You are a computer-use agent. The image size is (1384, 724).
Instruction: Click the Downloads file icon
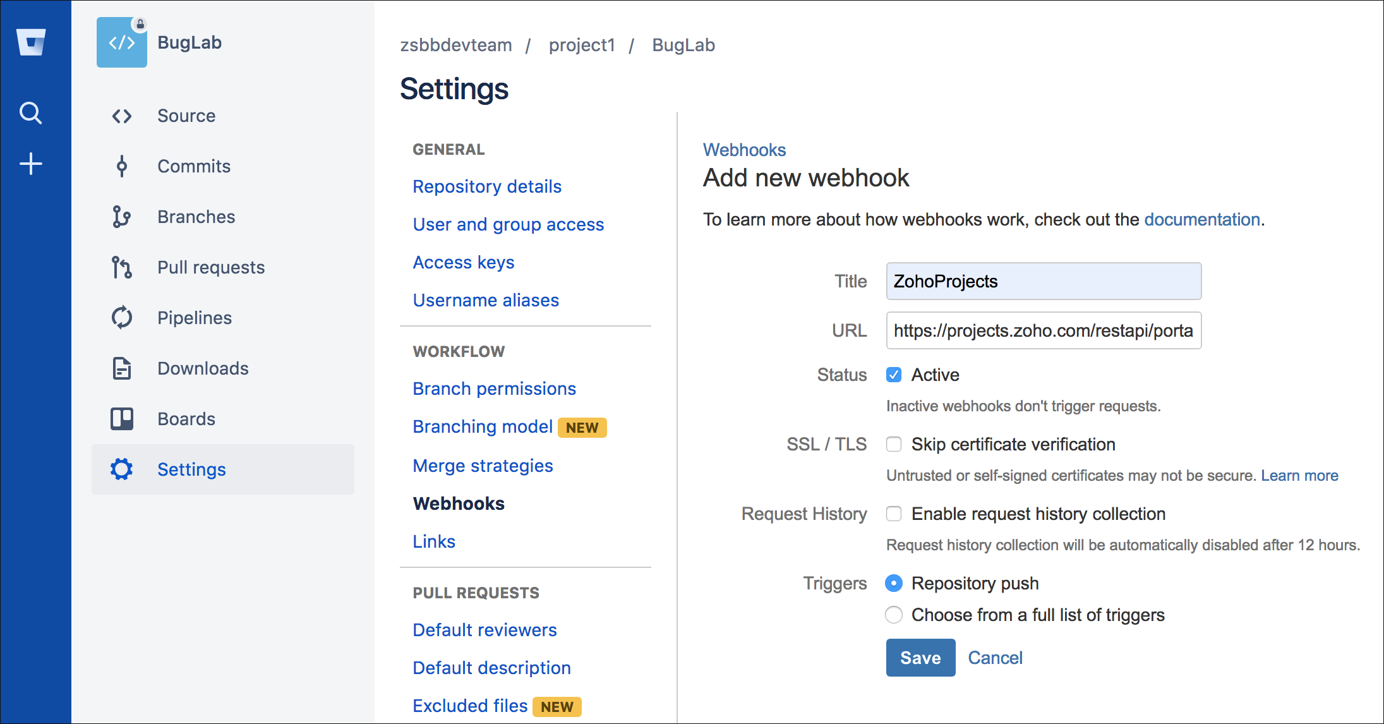(122, 368)
